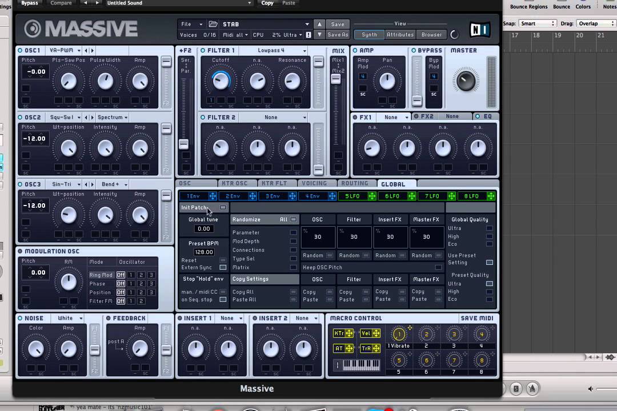617x411 pixels.
Task: Click the previous arrow in plugin header
Action: [85, 3]
